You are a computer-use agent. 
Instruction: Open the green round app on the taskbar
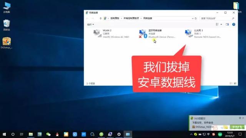[x=101, y=134]
